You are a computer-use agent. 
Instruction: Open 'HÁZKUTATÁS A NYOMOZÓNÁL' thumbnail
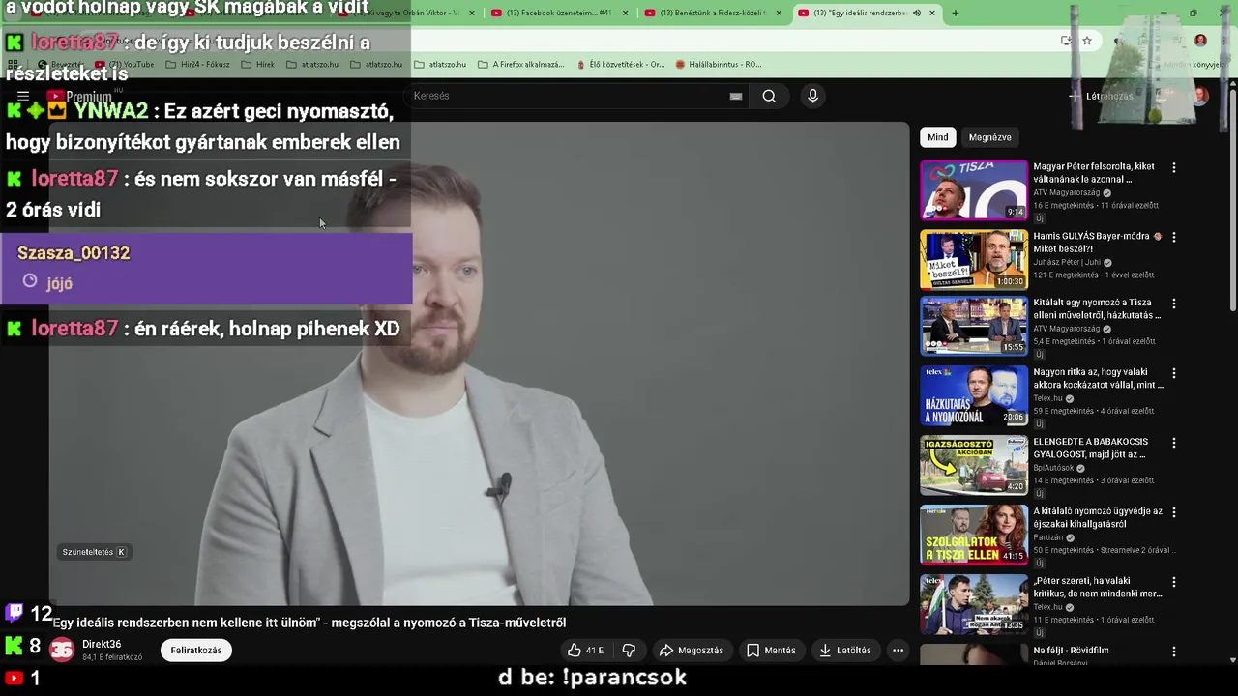point(974,395)
